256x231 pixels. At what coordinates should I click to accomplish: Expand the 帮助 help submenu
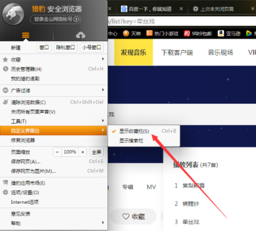tap(53, 223)
